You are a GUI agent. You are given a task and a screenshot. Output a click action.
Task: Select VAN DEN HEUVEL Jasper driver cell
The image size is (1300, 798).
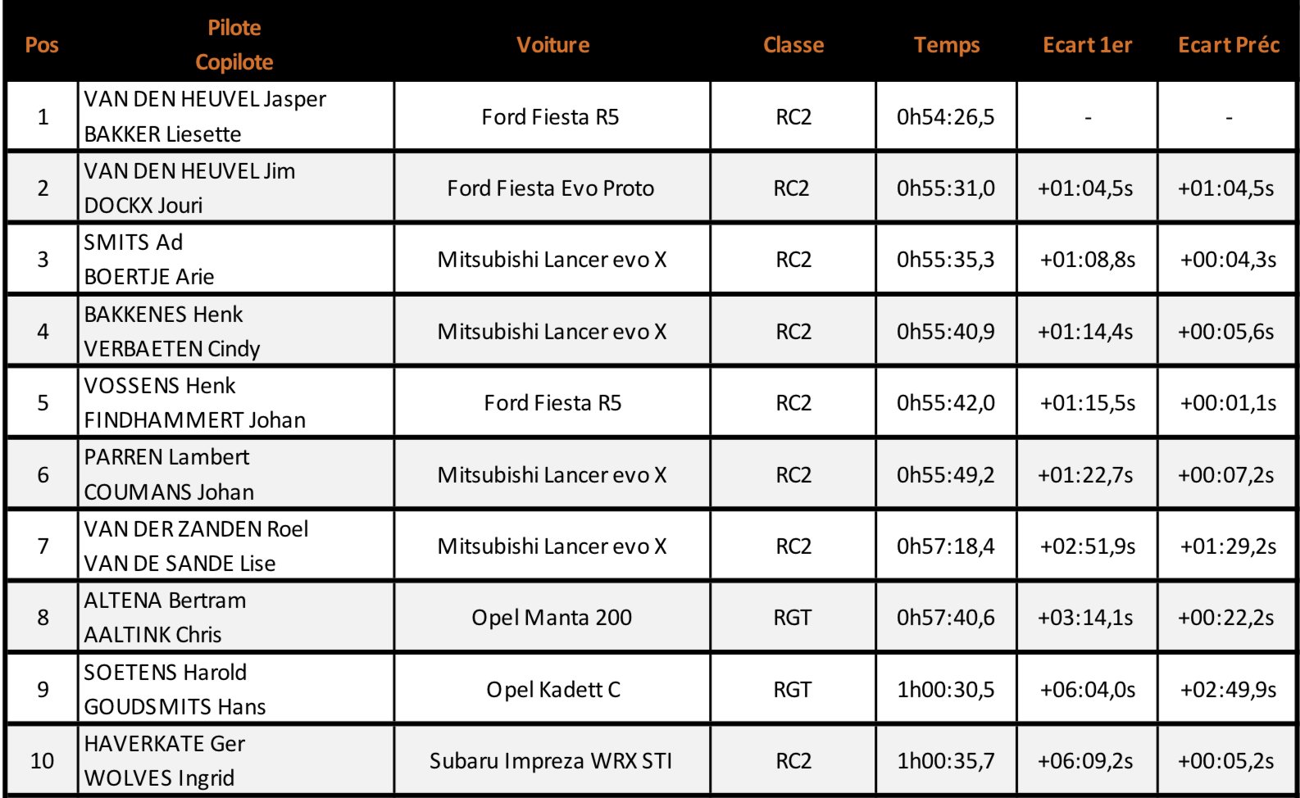click(236, 116)
